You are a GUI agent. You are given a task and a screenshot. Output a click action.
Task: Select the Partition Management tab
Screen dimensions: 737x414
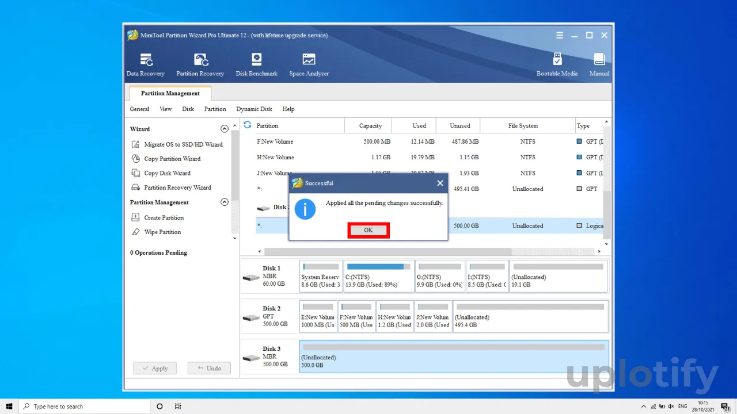pos(170,93)
